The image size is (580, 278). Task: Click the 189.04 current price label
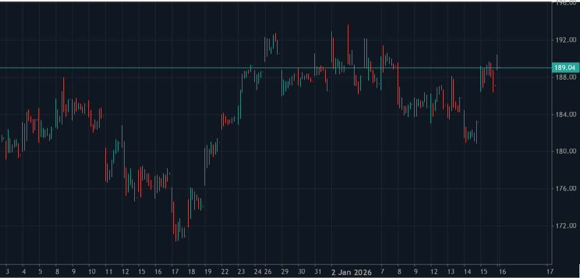[x=566, y=68]
